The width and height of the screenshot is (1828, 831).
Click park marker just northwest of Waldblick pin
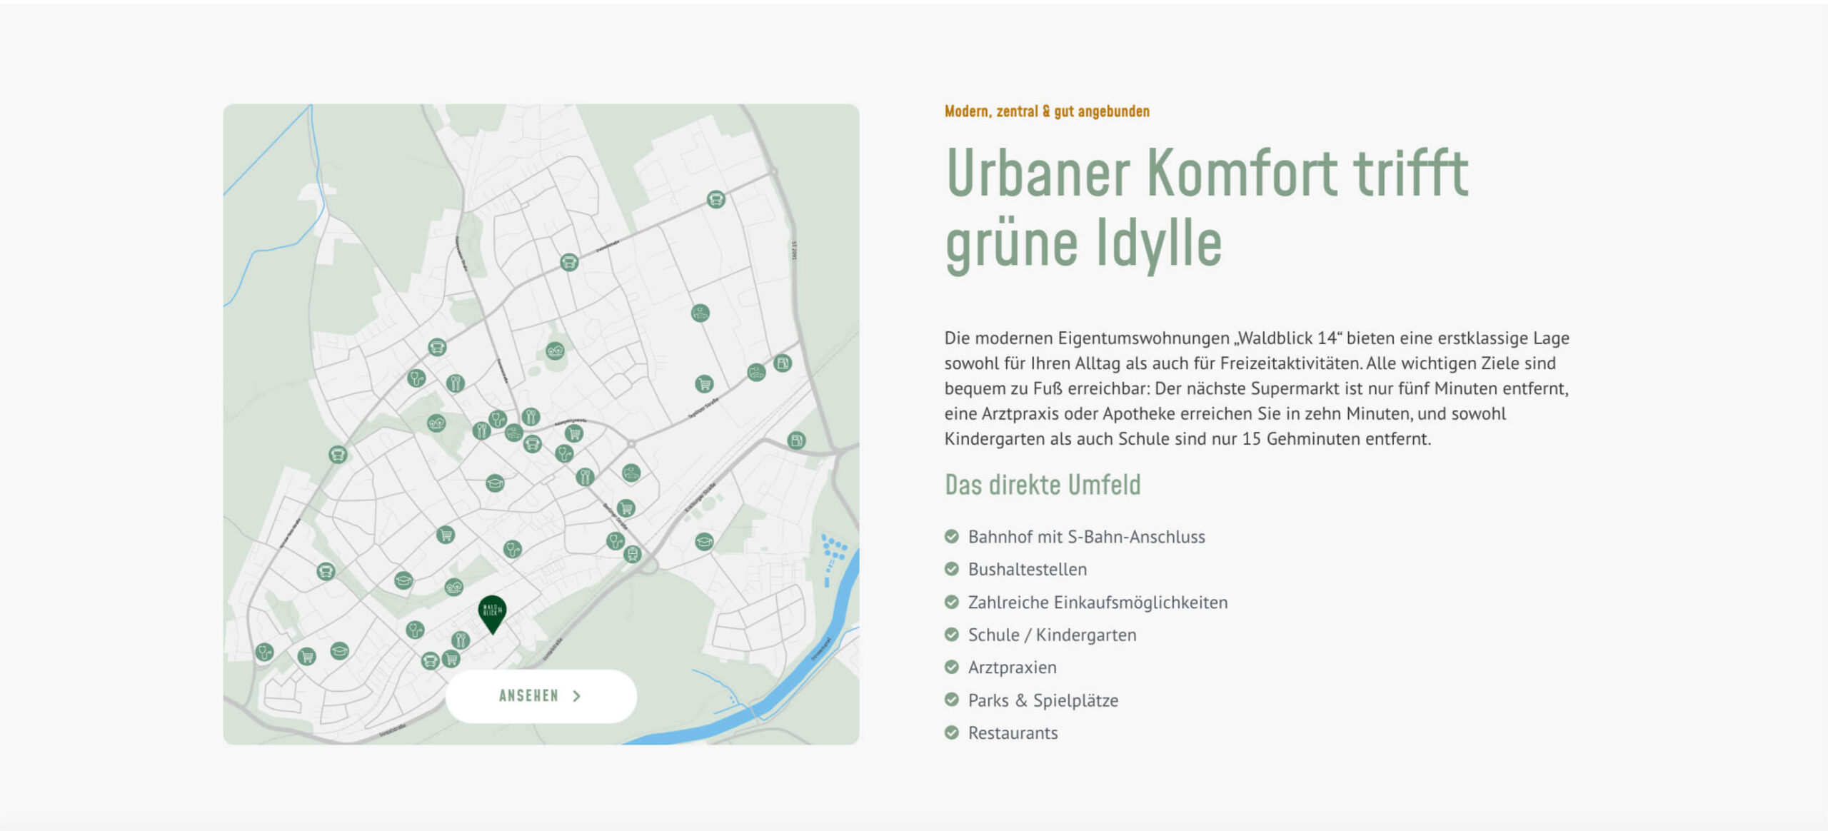[x=453, y=588]
